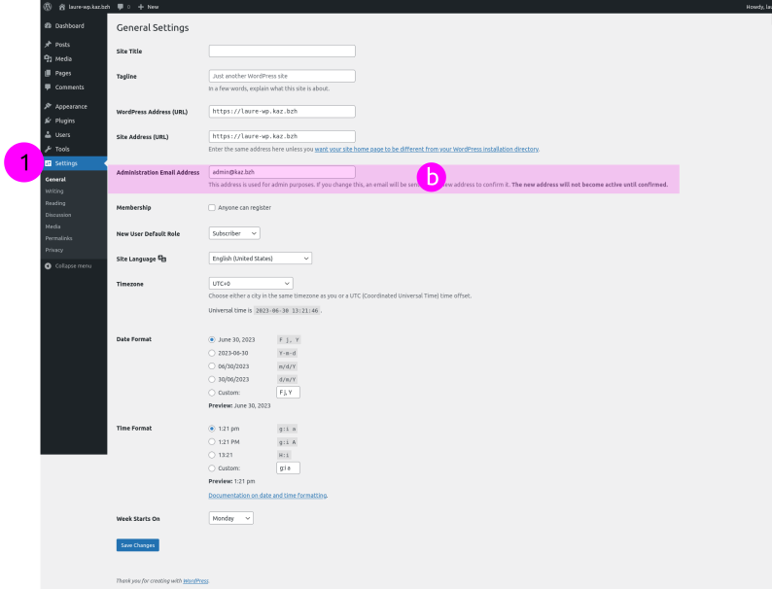Select the 13:21 time format option
Image resolution: width=772 pixels, height=589 pixels.
[x=212, y=454]
